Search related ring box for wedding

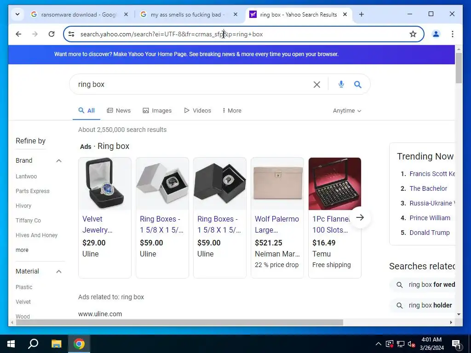point(422,285)
